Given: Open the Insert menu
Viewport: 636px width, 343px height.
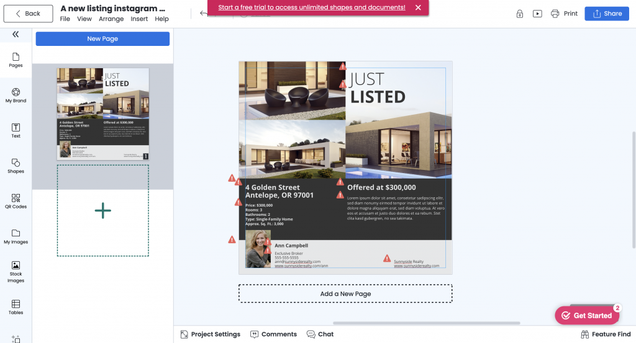Looking at the screenshot, I should [139, 19].
